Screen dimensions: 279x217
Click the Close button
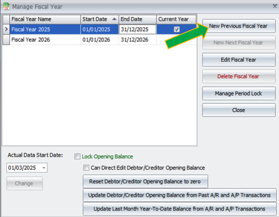[x=238, y=110]
